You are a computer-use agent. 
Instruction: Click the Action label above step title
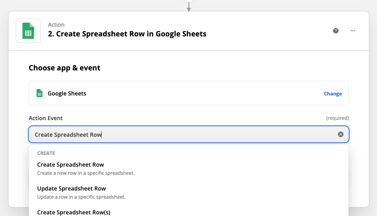coord(56,25)
